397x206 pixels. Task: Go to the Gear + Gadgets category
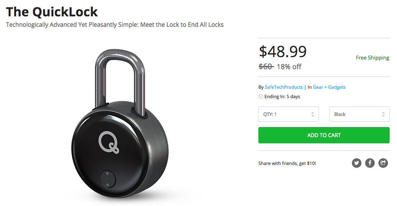click(x=329, y=87)
